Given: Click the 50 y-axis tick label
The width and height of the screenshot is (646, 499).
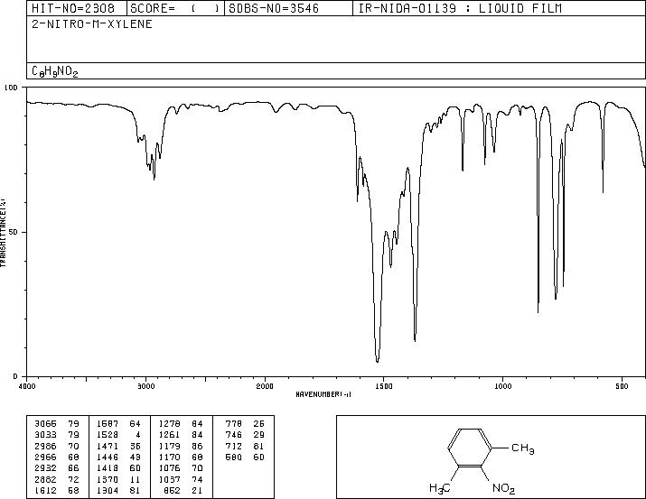Looking at the screenshot, I should coord(14,232).
